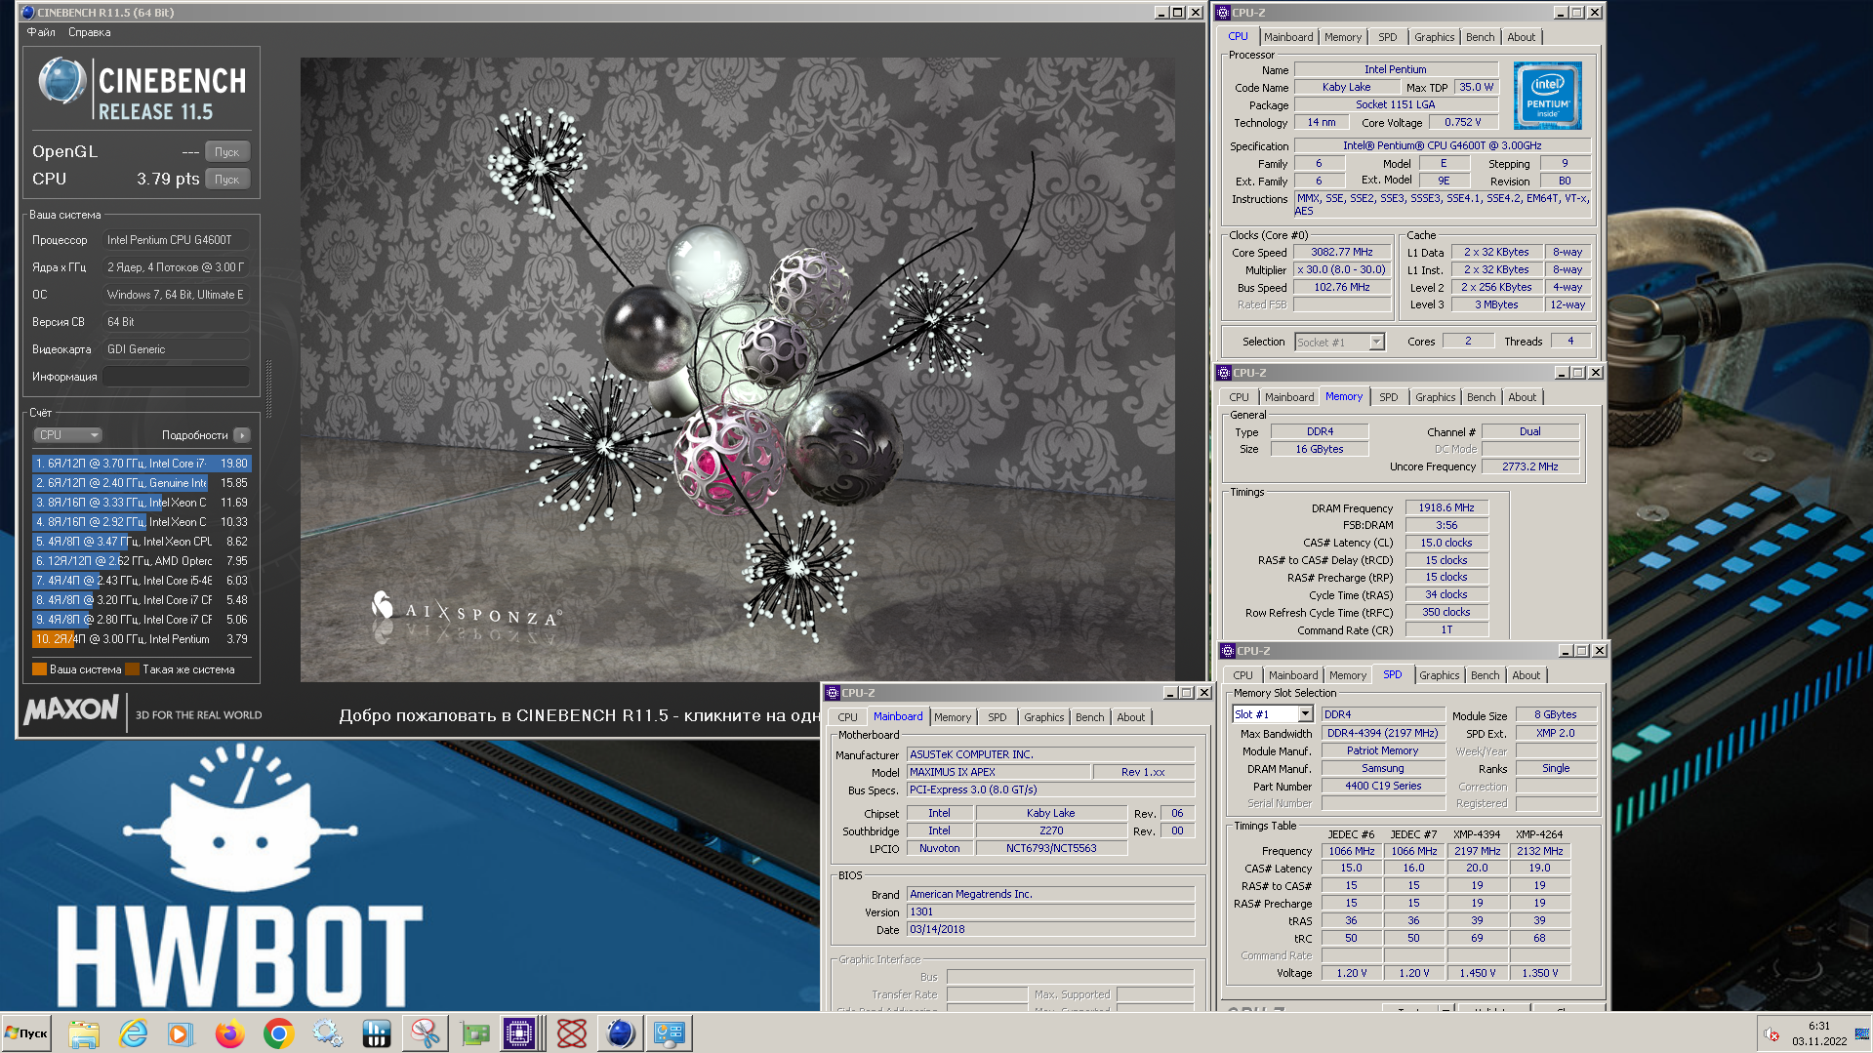
Task: Select ranking entry 10 Intel Pentium 3.79
Action: pyautogui.click(x=142, y=639)
